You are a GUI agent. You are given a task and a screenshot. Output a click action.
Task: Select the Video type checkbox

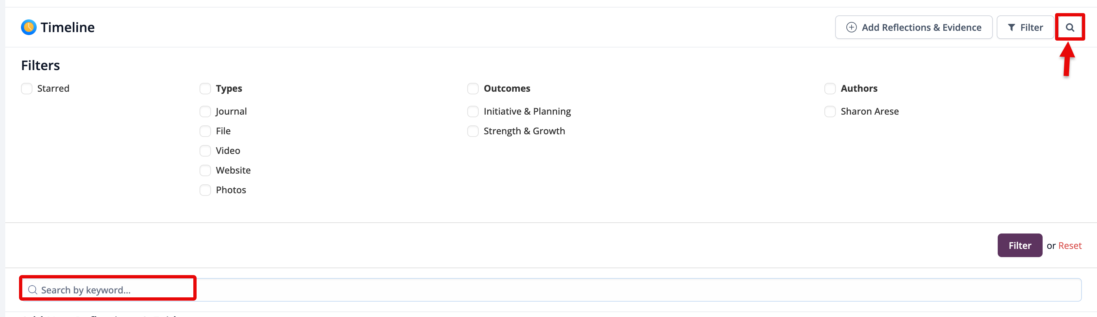(205, 151)
